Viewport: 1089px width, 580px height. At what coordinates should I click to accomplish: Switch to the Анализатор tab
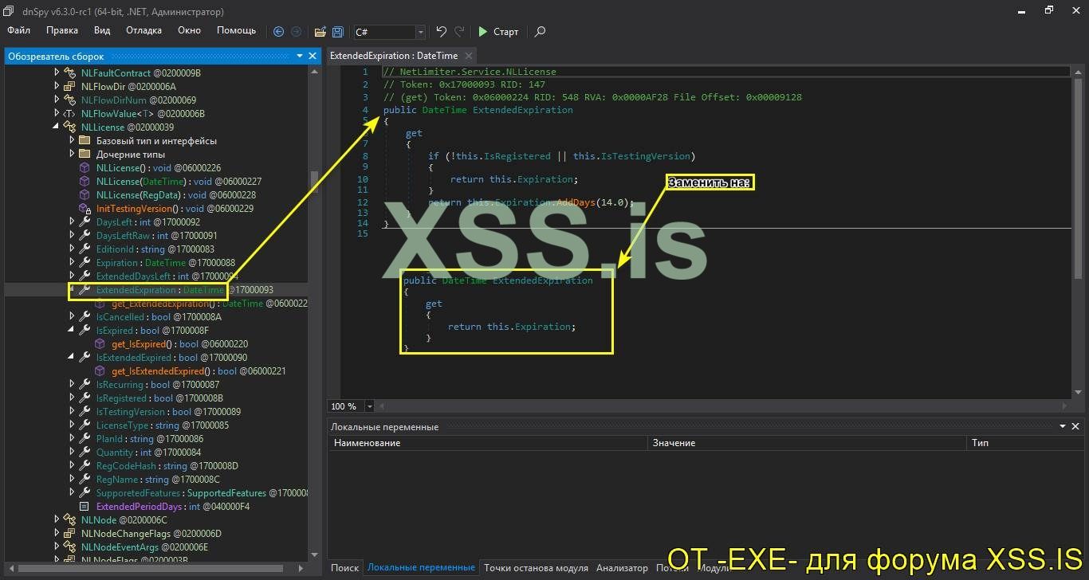tap(622, 568)
